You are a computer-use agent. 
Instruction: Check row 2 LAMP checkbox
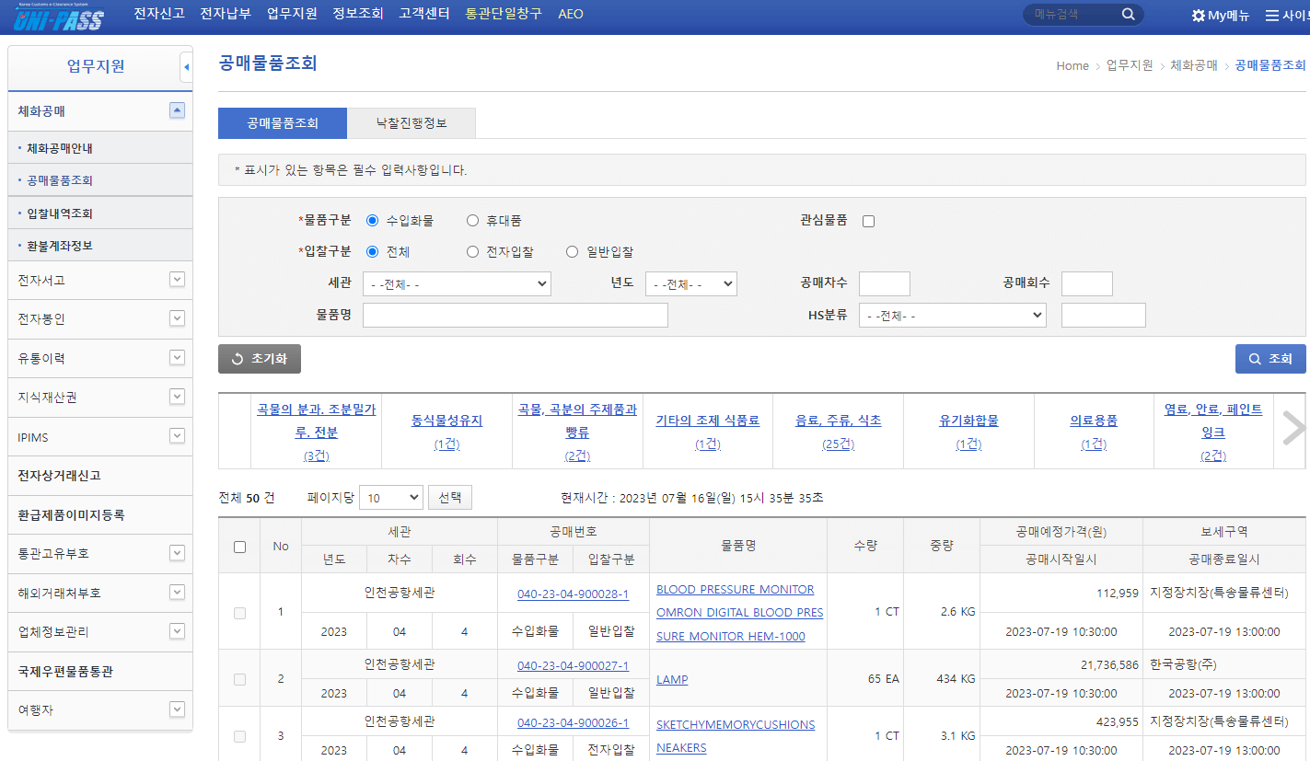click(x=240, y=679)
